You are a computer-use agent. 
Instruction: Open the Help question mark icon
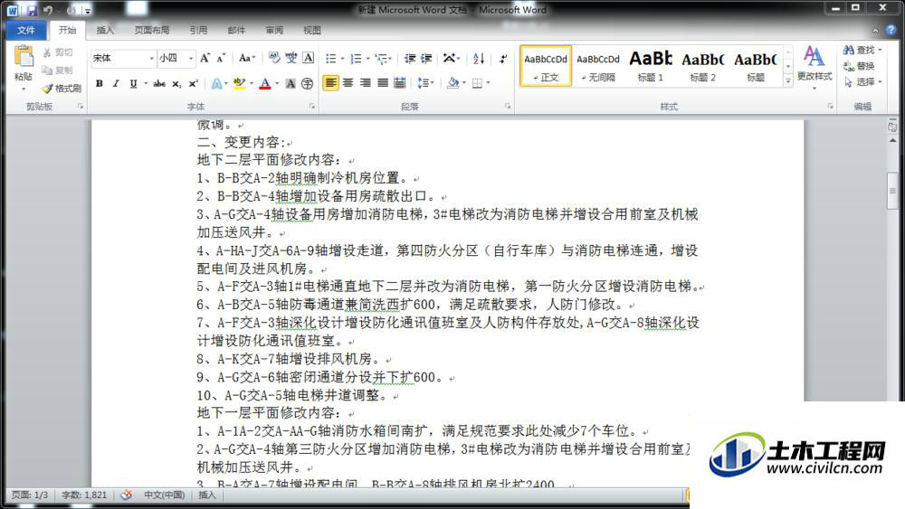point(891,30)
